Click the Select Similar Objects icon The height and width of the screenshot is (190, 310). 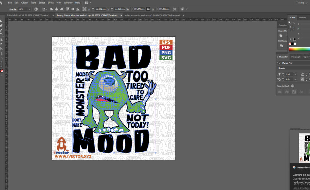182,9
